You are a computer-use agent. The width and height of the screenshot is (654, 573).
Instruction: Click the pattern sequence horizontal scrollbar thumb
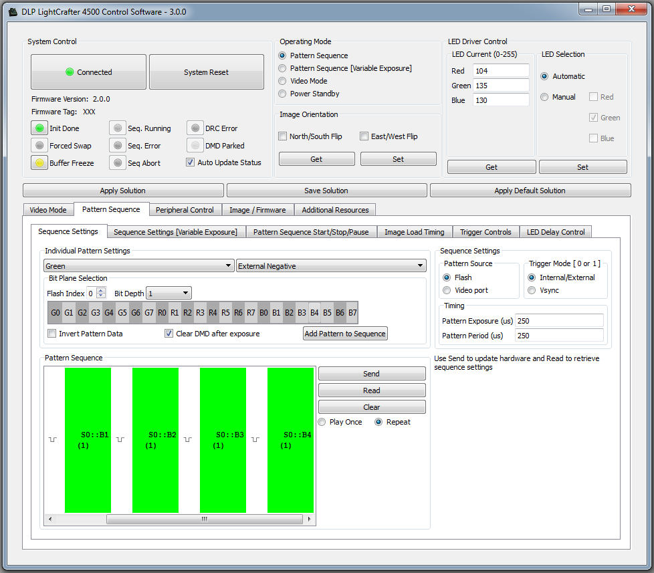click(205, 520)
